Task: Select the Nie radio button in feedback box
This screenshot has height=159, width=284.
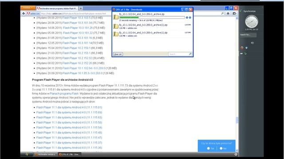Action: (x=221, y=148)
